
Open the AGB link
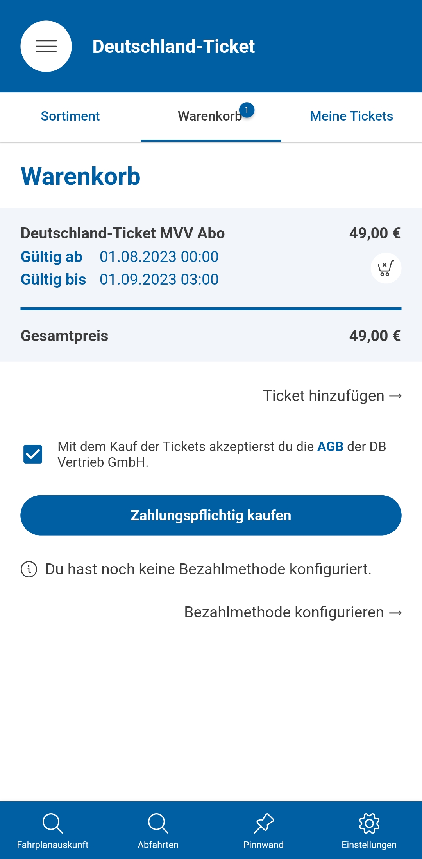click(330, 446)
